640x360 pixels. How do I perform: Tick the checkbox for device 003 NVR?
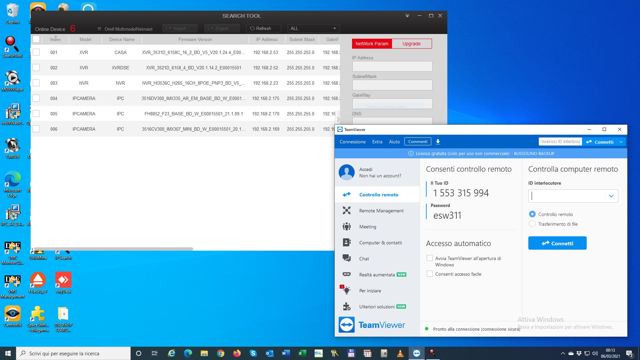tap(36, 83)
